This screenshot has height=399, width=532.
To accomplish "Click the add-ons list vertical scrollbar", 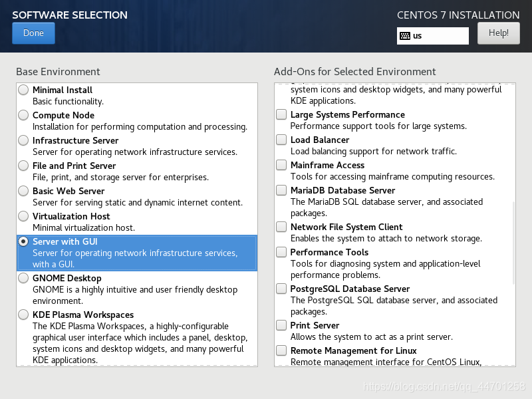I will [x=513, y=243].
